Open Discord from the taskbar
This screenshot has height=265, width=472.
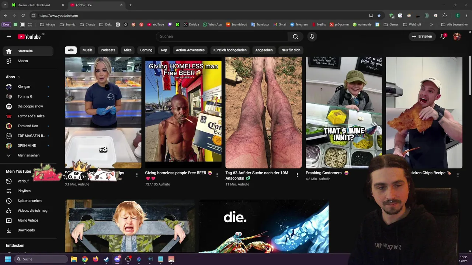tap(117, 259)
